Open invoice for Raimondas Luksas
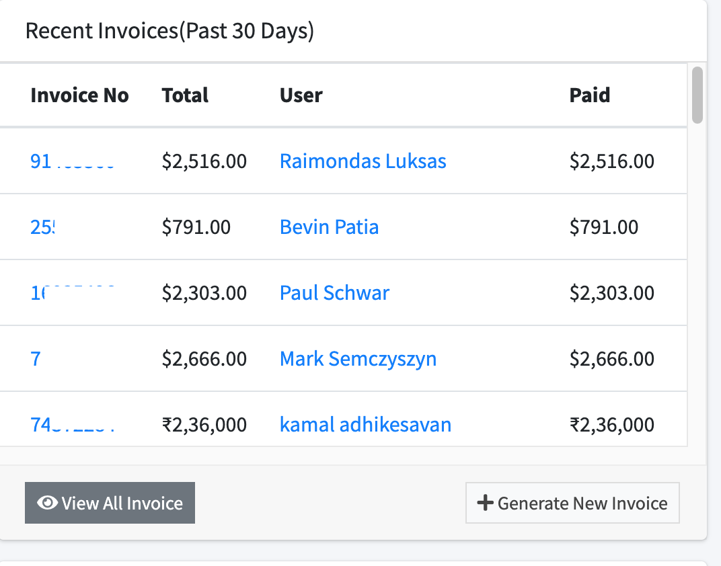Viewport: 721px width, 566px height. click(363, 161)
